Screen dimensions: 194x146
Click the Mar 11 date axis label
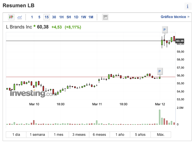[x=97, y=104]
